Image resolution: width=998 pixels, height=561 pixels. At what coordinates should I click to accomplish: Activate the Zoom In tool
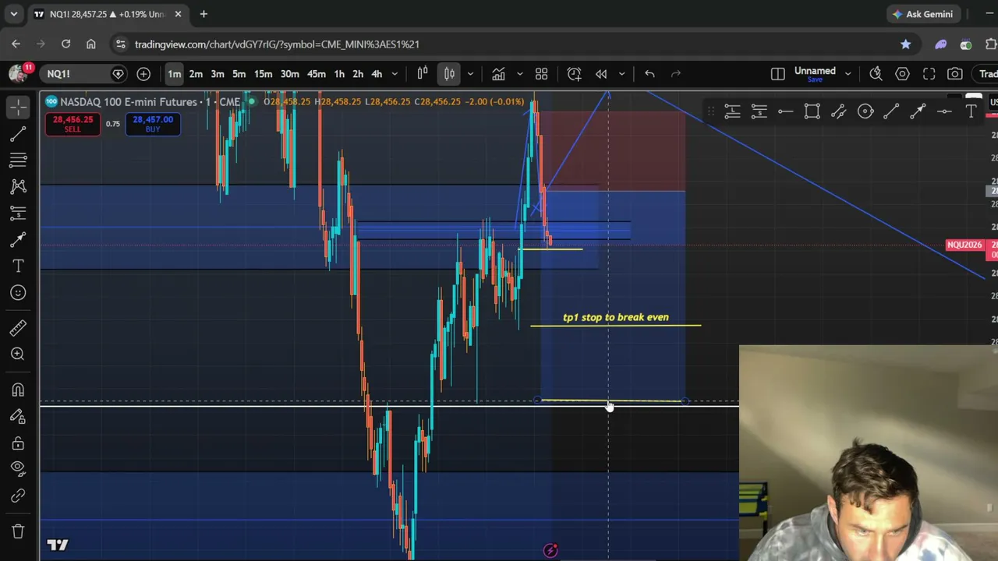18,354
